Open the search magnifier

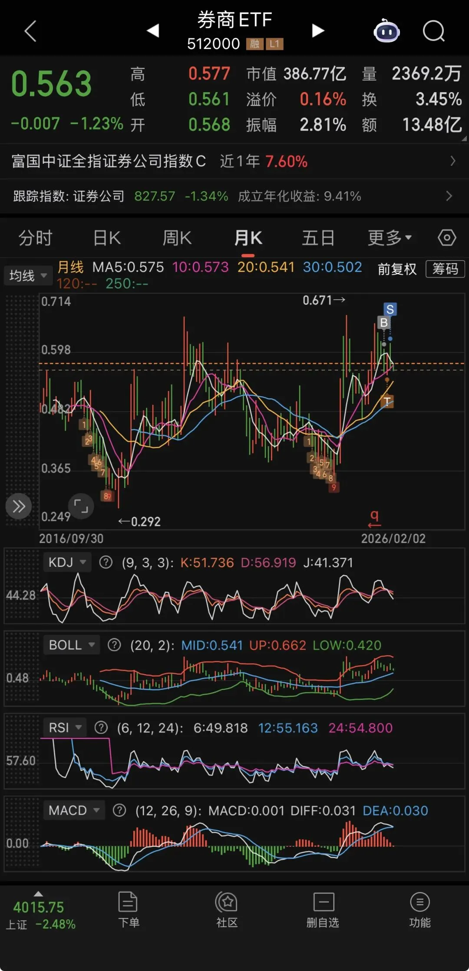[434, 31]
